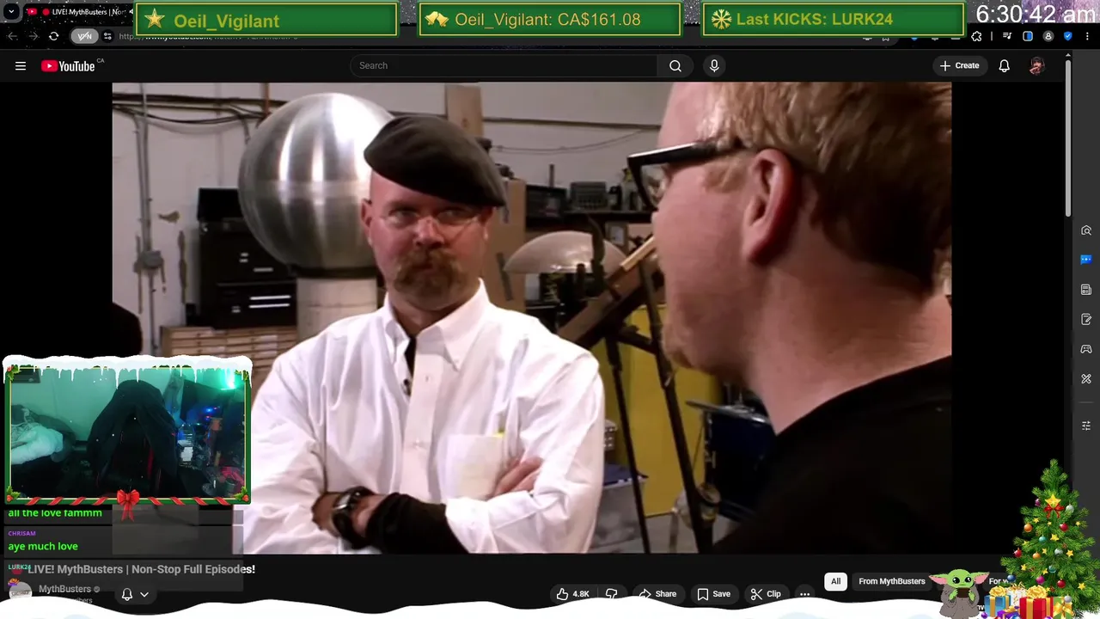
Task: Select the LIVE! MythBusters browser tab
Action: click(x=79, y=12)
